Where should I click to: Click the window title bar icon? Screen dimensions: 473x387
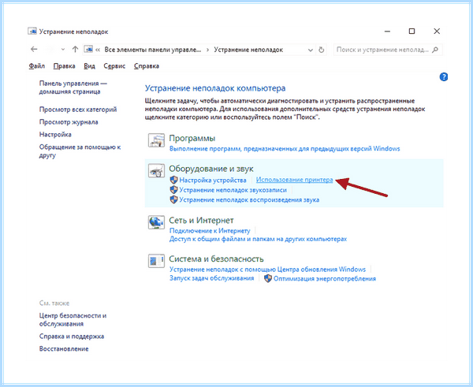click(x=32, y=32)
